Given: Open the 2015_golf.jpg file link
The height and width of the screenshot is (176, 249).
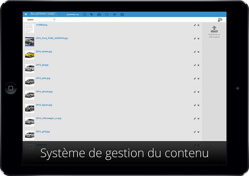Looking at the screenshot, I should coord(43,132).
